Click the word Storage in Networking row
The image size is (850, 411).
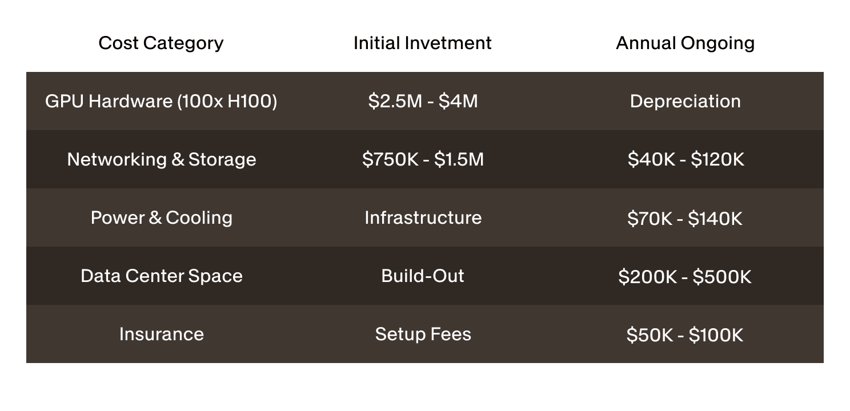[x=222, y=160]
